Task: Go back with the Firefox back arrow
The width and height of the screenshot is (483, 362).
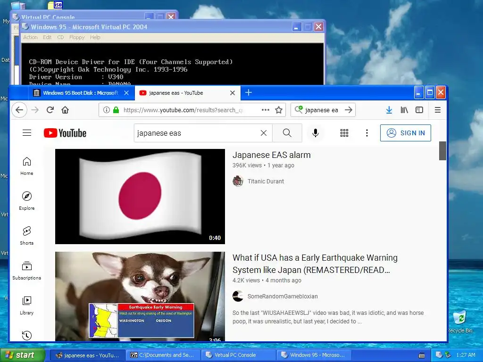Action: click(19, 110)
